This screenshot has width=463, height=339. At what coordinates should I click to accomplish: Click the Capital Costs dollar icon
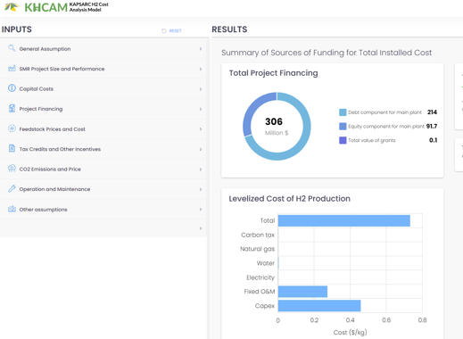[12, 88]
